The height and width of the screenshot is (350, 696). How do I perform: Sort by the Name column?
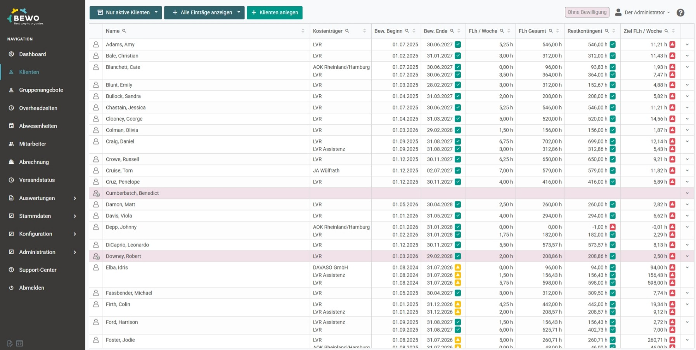point(303,31)
